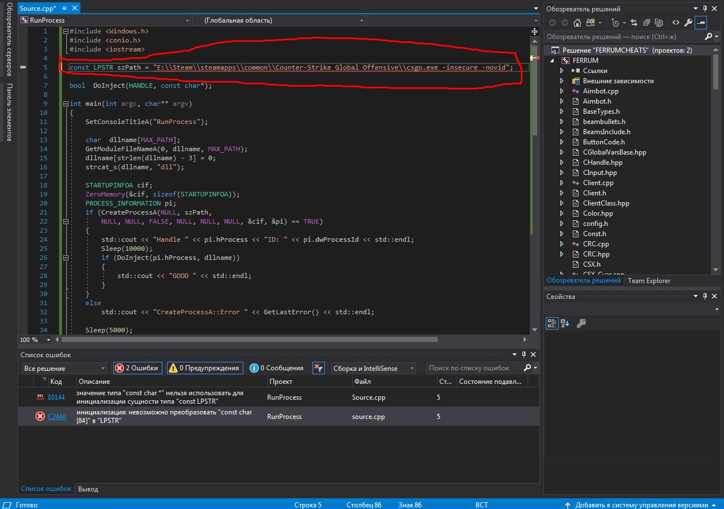724x509 pixels.
Task: Switch to the Вывод tab
Action: [88, 489]
